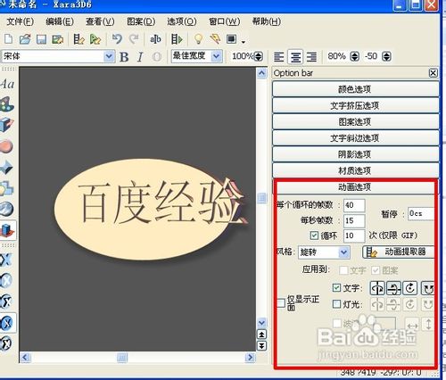Click the light bulb toolbar icon
The image size is (446, 380).
(198, 39)
